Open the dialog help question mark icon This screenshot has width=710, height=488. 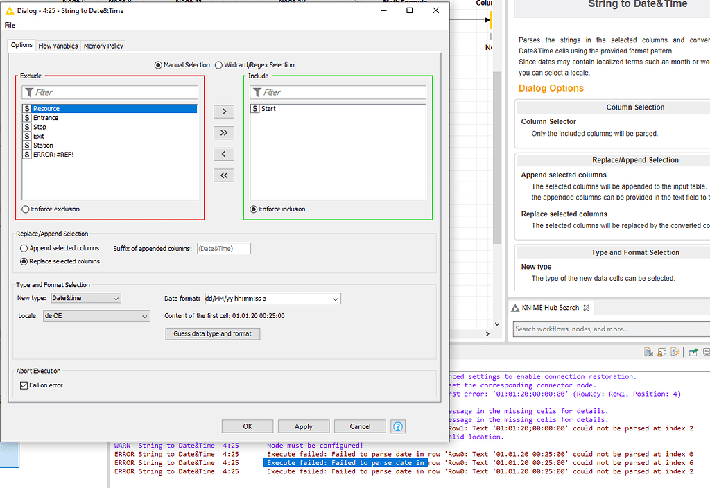tap(397, 426)
